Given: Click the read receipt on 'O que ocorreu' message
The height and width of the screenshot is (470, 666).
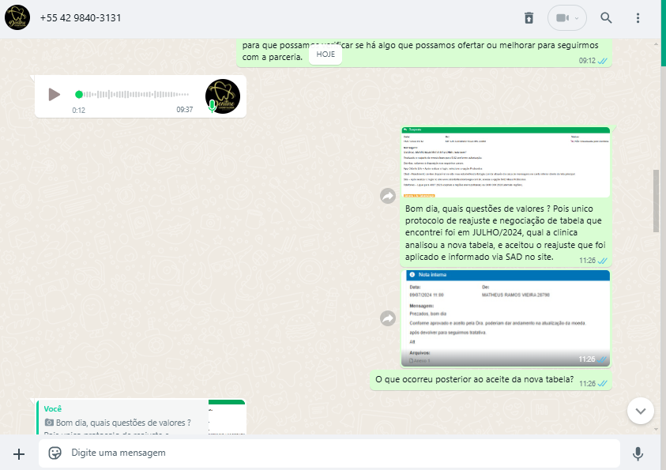Looking at the screenshot, I should [602, 383].
